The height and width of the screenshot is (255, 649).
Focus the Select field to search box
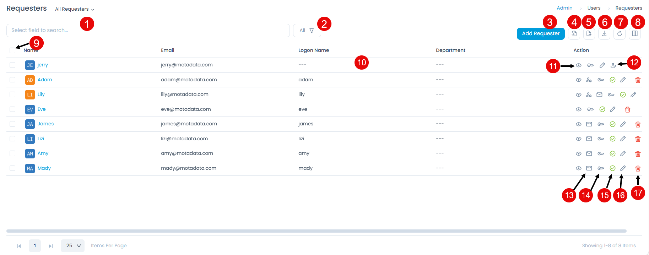click(x=148, y=31)
